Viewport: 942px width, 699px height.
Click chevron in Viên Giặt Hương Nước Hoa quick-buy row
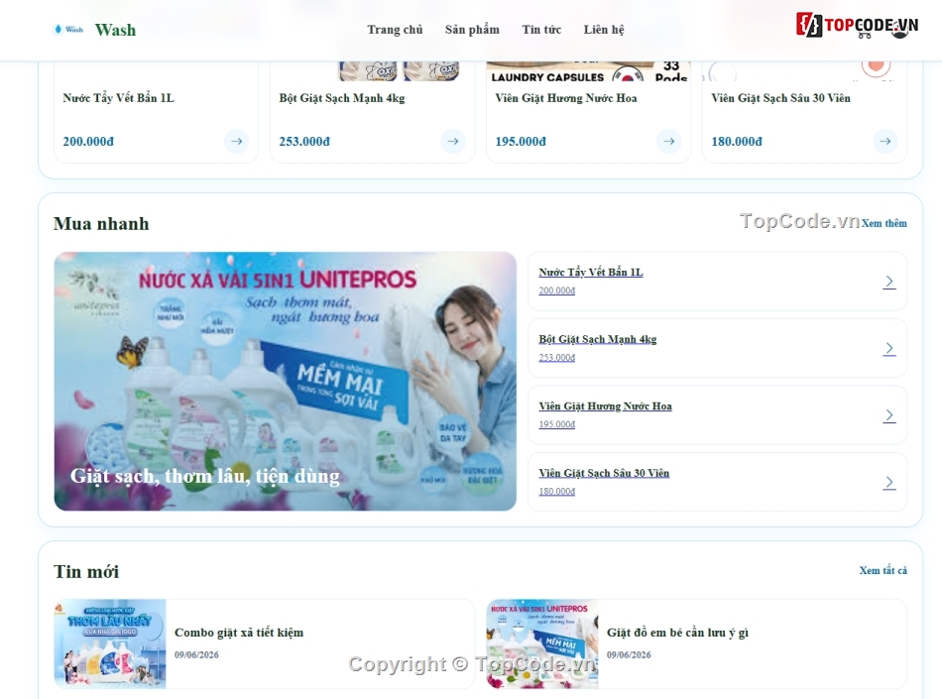pos(889,415)
